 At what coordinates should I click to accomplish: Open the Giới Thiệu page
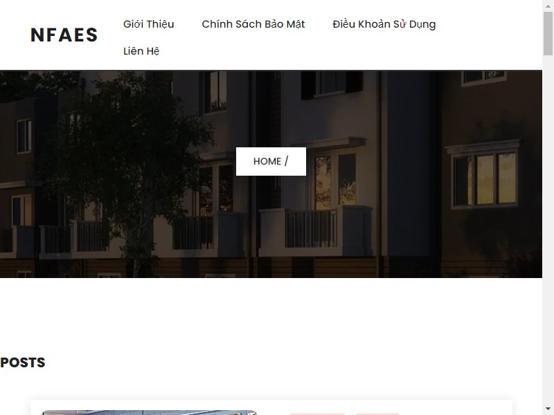[149, 24]
